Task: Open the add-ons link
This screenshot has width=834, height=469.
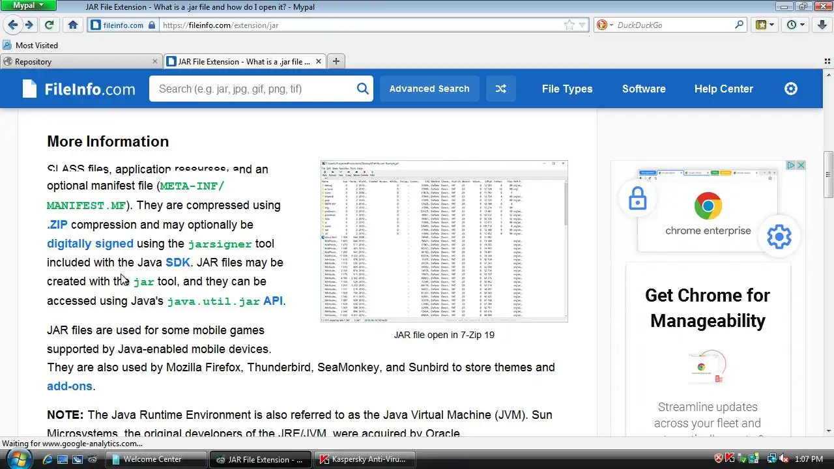Action: click(70, 386)
